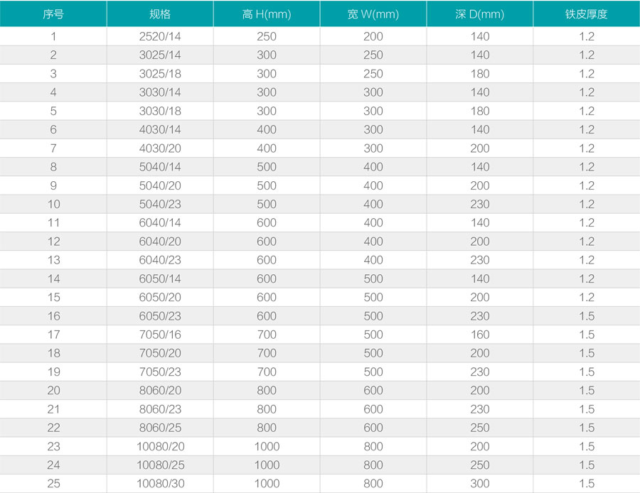Viewport: 640px width, 493px height.
Task: Select the 宽 W(mm) header cell
Action: (x=373, y=14)
